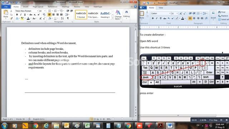Viewport: 229px width, 129px height.
Task: Align text left in Word
Action: click(49, 15)
